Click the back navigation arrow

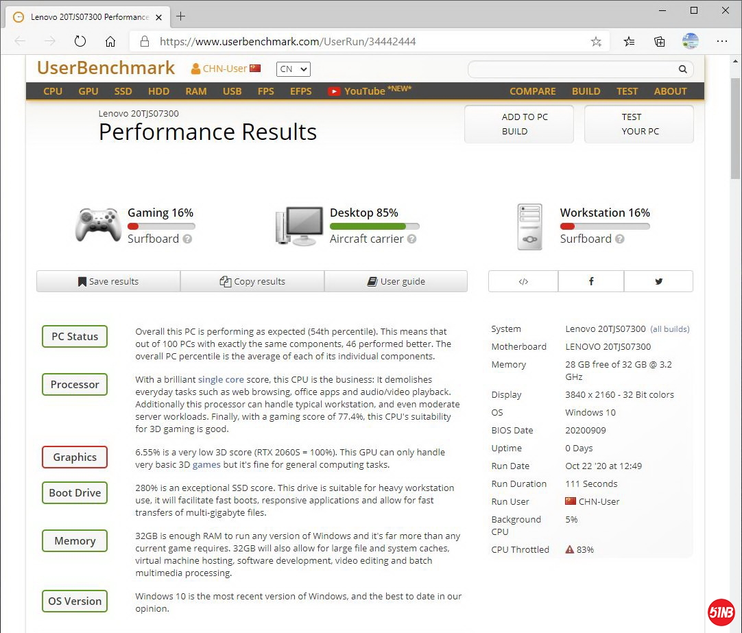20,42
